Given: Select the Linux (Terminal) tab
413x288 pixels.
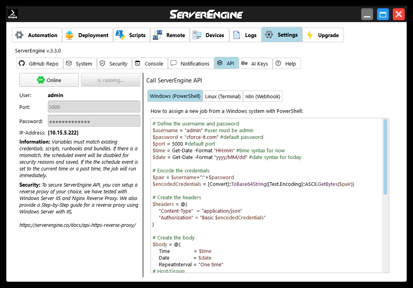Looking at the screenshot, I should tap(223, 96).
